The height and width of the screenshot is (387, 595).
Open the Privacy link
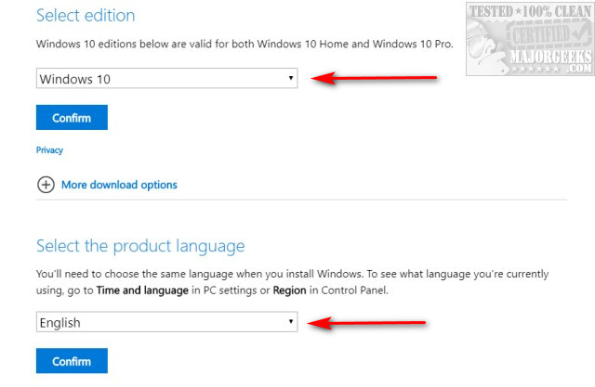click(49, 149)
